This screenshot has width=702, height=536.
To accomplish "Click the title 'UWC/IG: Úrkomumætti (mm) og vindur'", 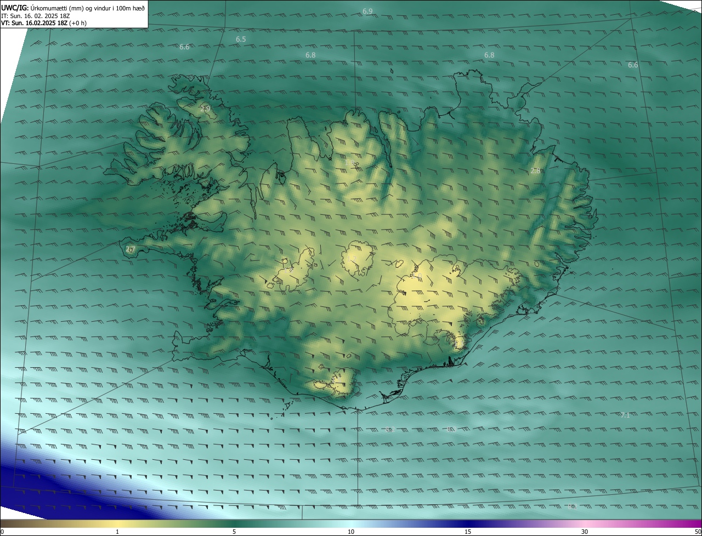I will point(73,8).
